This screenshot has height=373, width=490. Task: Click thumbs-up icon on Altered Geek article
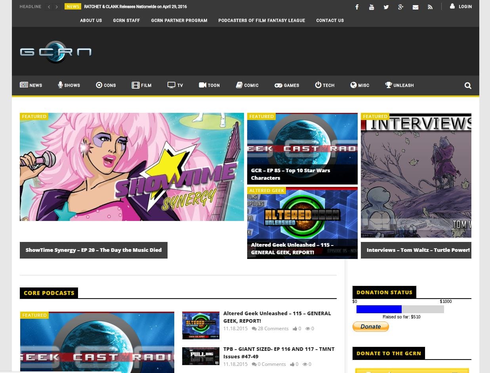(295, 329)
